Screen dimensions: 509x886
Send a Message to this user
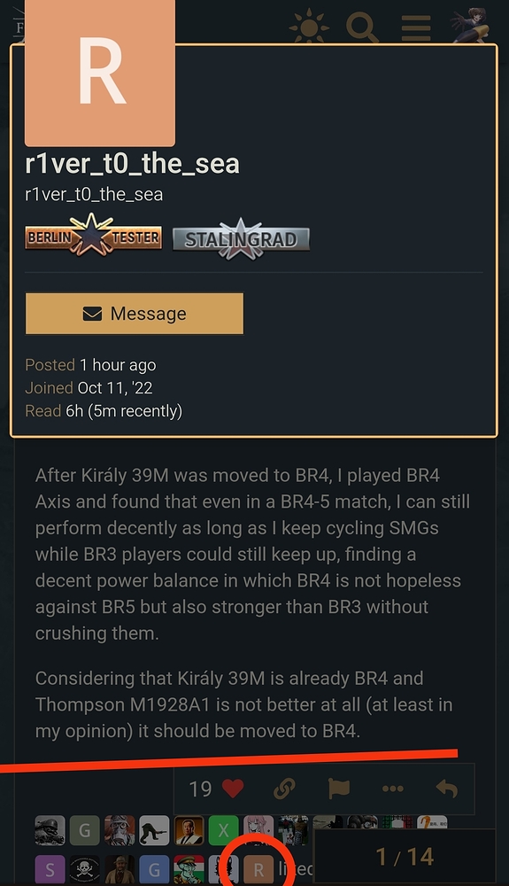point(135,313)
